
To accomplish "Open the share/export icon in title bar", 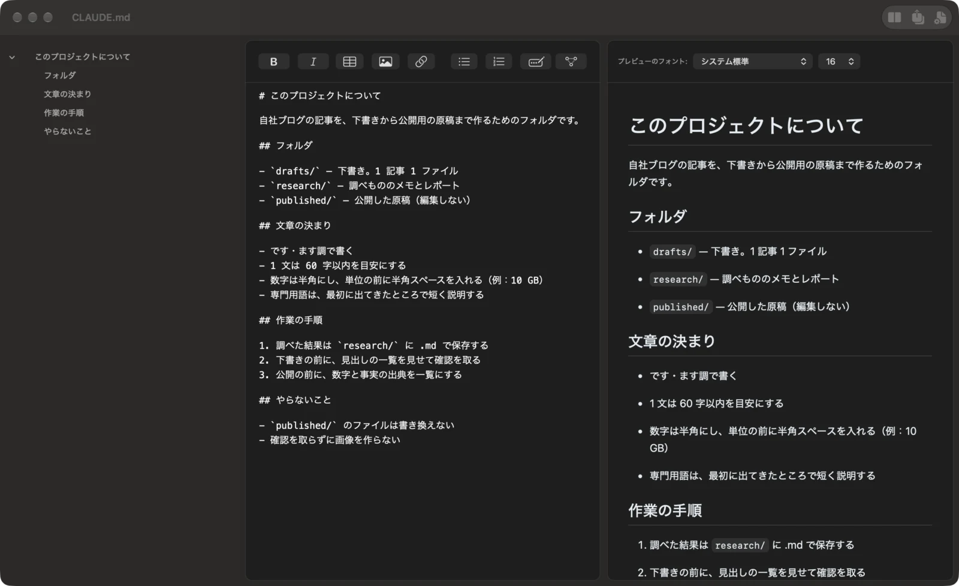I will pyautogui.click(x=918, y=17).
